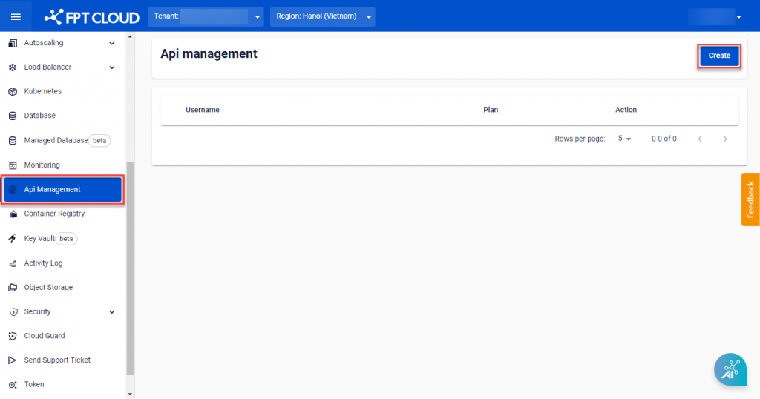This screenshot has height=399, width=760.
Task: Click the Container Registry icon
Action: (x=12, y=214)
